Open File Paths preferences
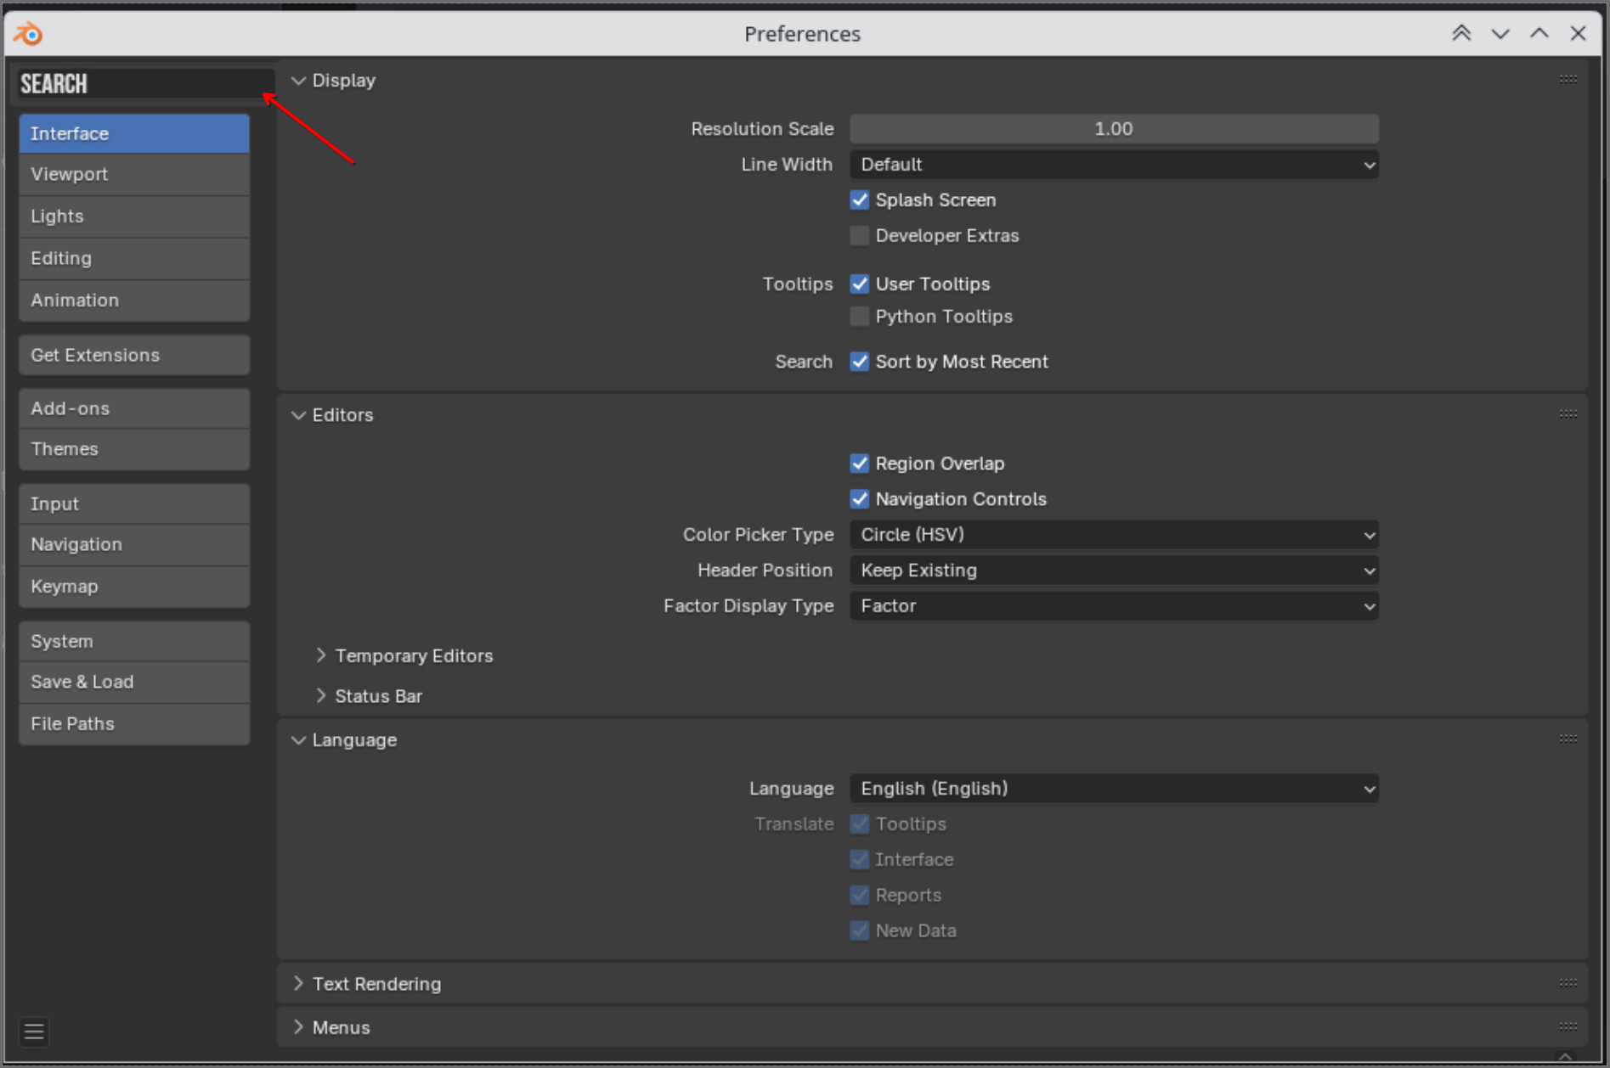 coord(134,724)
